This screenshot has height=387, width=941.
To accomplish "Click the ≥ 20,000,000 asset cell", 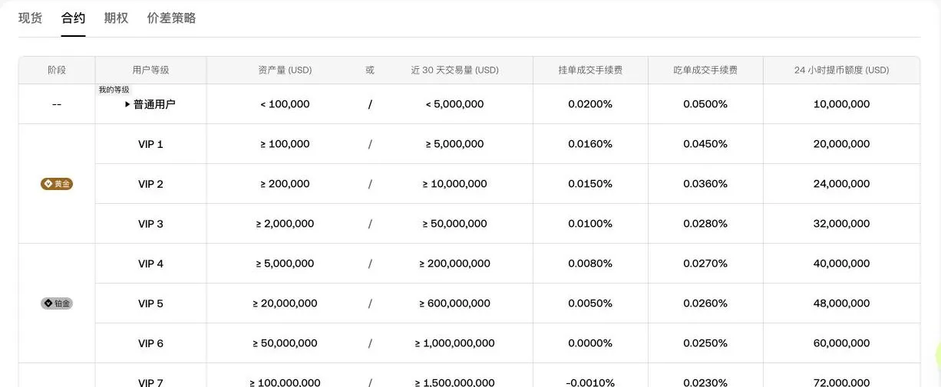I will 285,303.
